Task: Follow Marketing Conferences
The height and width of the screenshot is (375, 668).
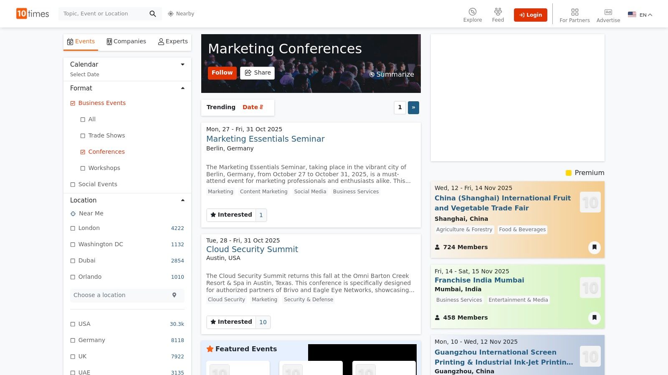Action: pyautogui.click(x=222, y=72)
